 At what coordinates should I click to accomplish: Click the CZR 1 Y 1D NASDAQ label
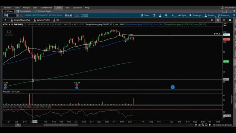[13, 24]
